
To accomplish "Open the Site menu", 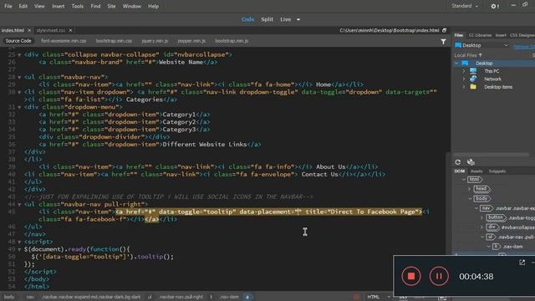I will tap(111, 6).
